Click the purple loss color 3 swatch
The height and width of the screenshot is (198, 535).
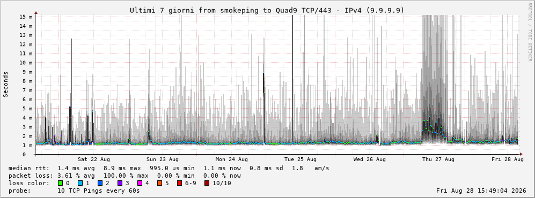pyautogui.click(x=120, y=184)
